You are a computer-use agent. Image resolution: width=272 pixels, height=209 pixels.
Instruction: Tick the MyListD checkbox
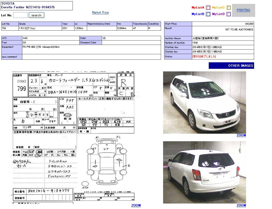(228, 14)
